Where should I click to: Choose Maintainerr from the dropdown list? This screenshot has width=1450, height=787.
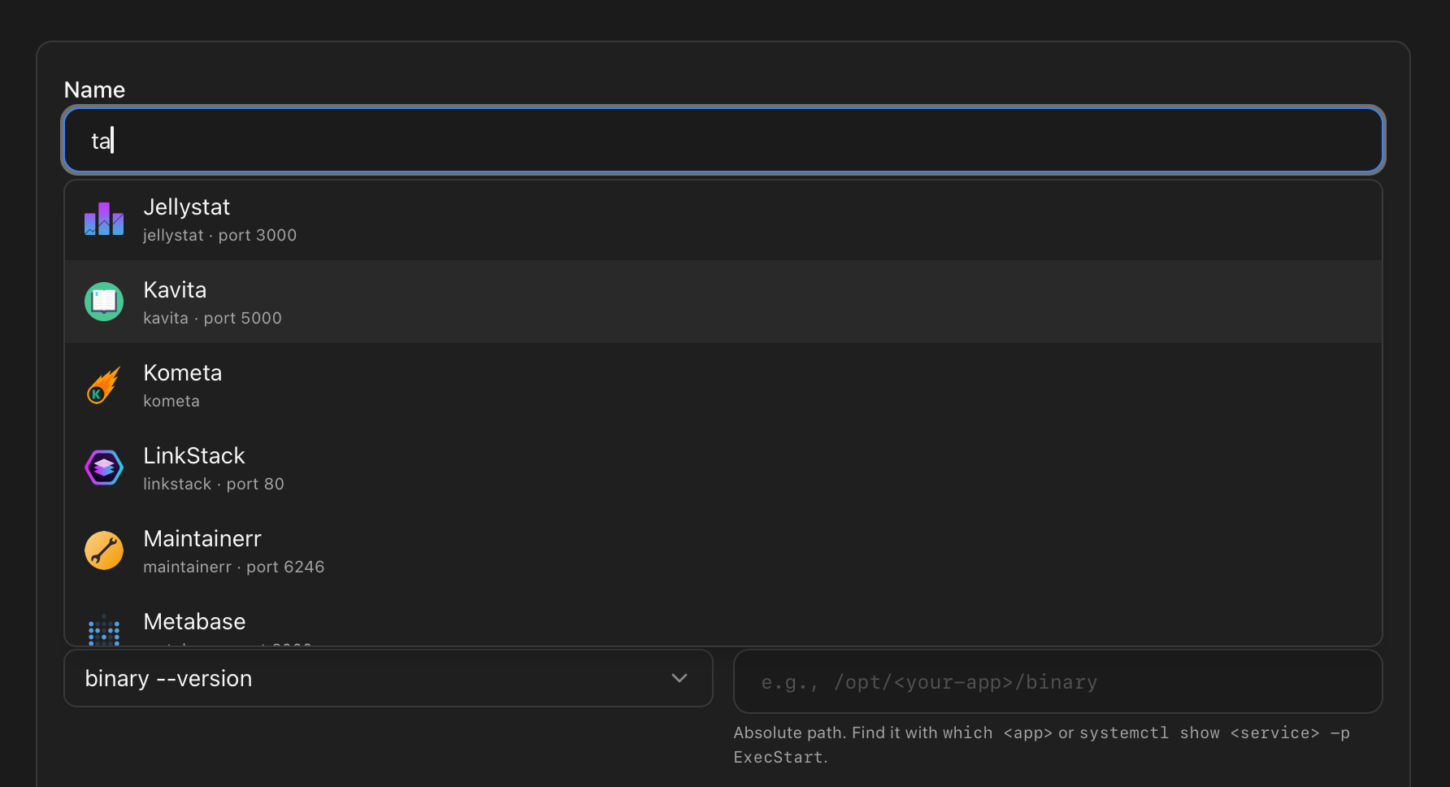723,550
